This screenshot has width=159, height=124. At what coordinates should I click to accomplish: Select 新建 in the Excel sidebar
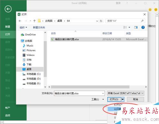point(8,27)
